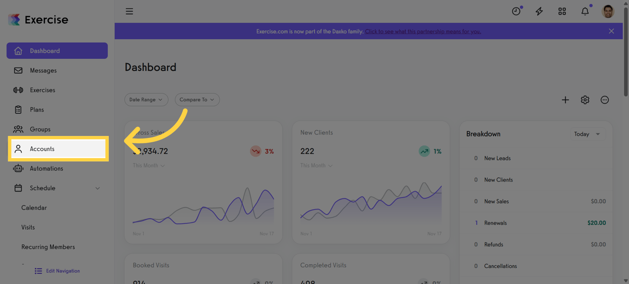
Task: Open the Date Range dropdown
Action: [146, 99]
